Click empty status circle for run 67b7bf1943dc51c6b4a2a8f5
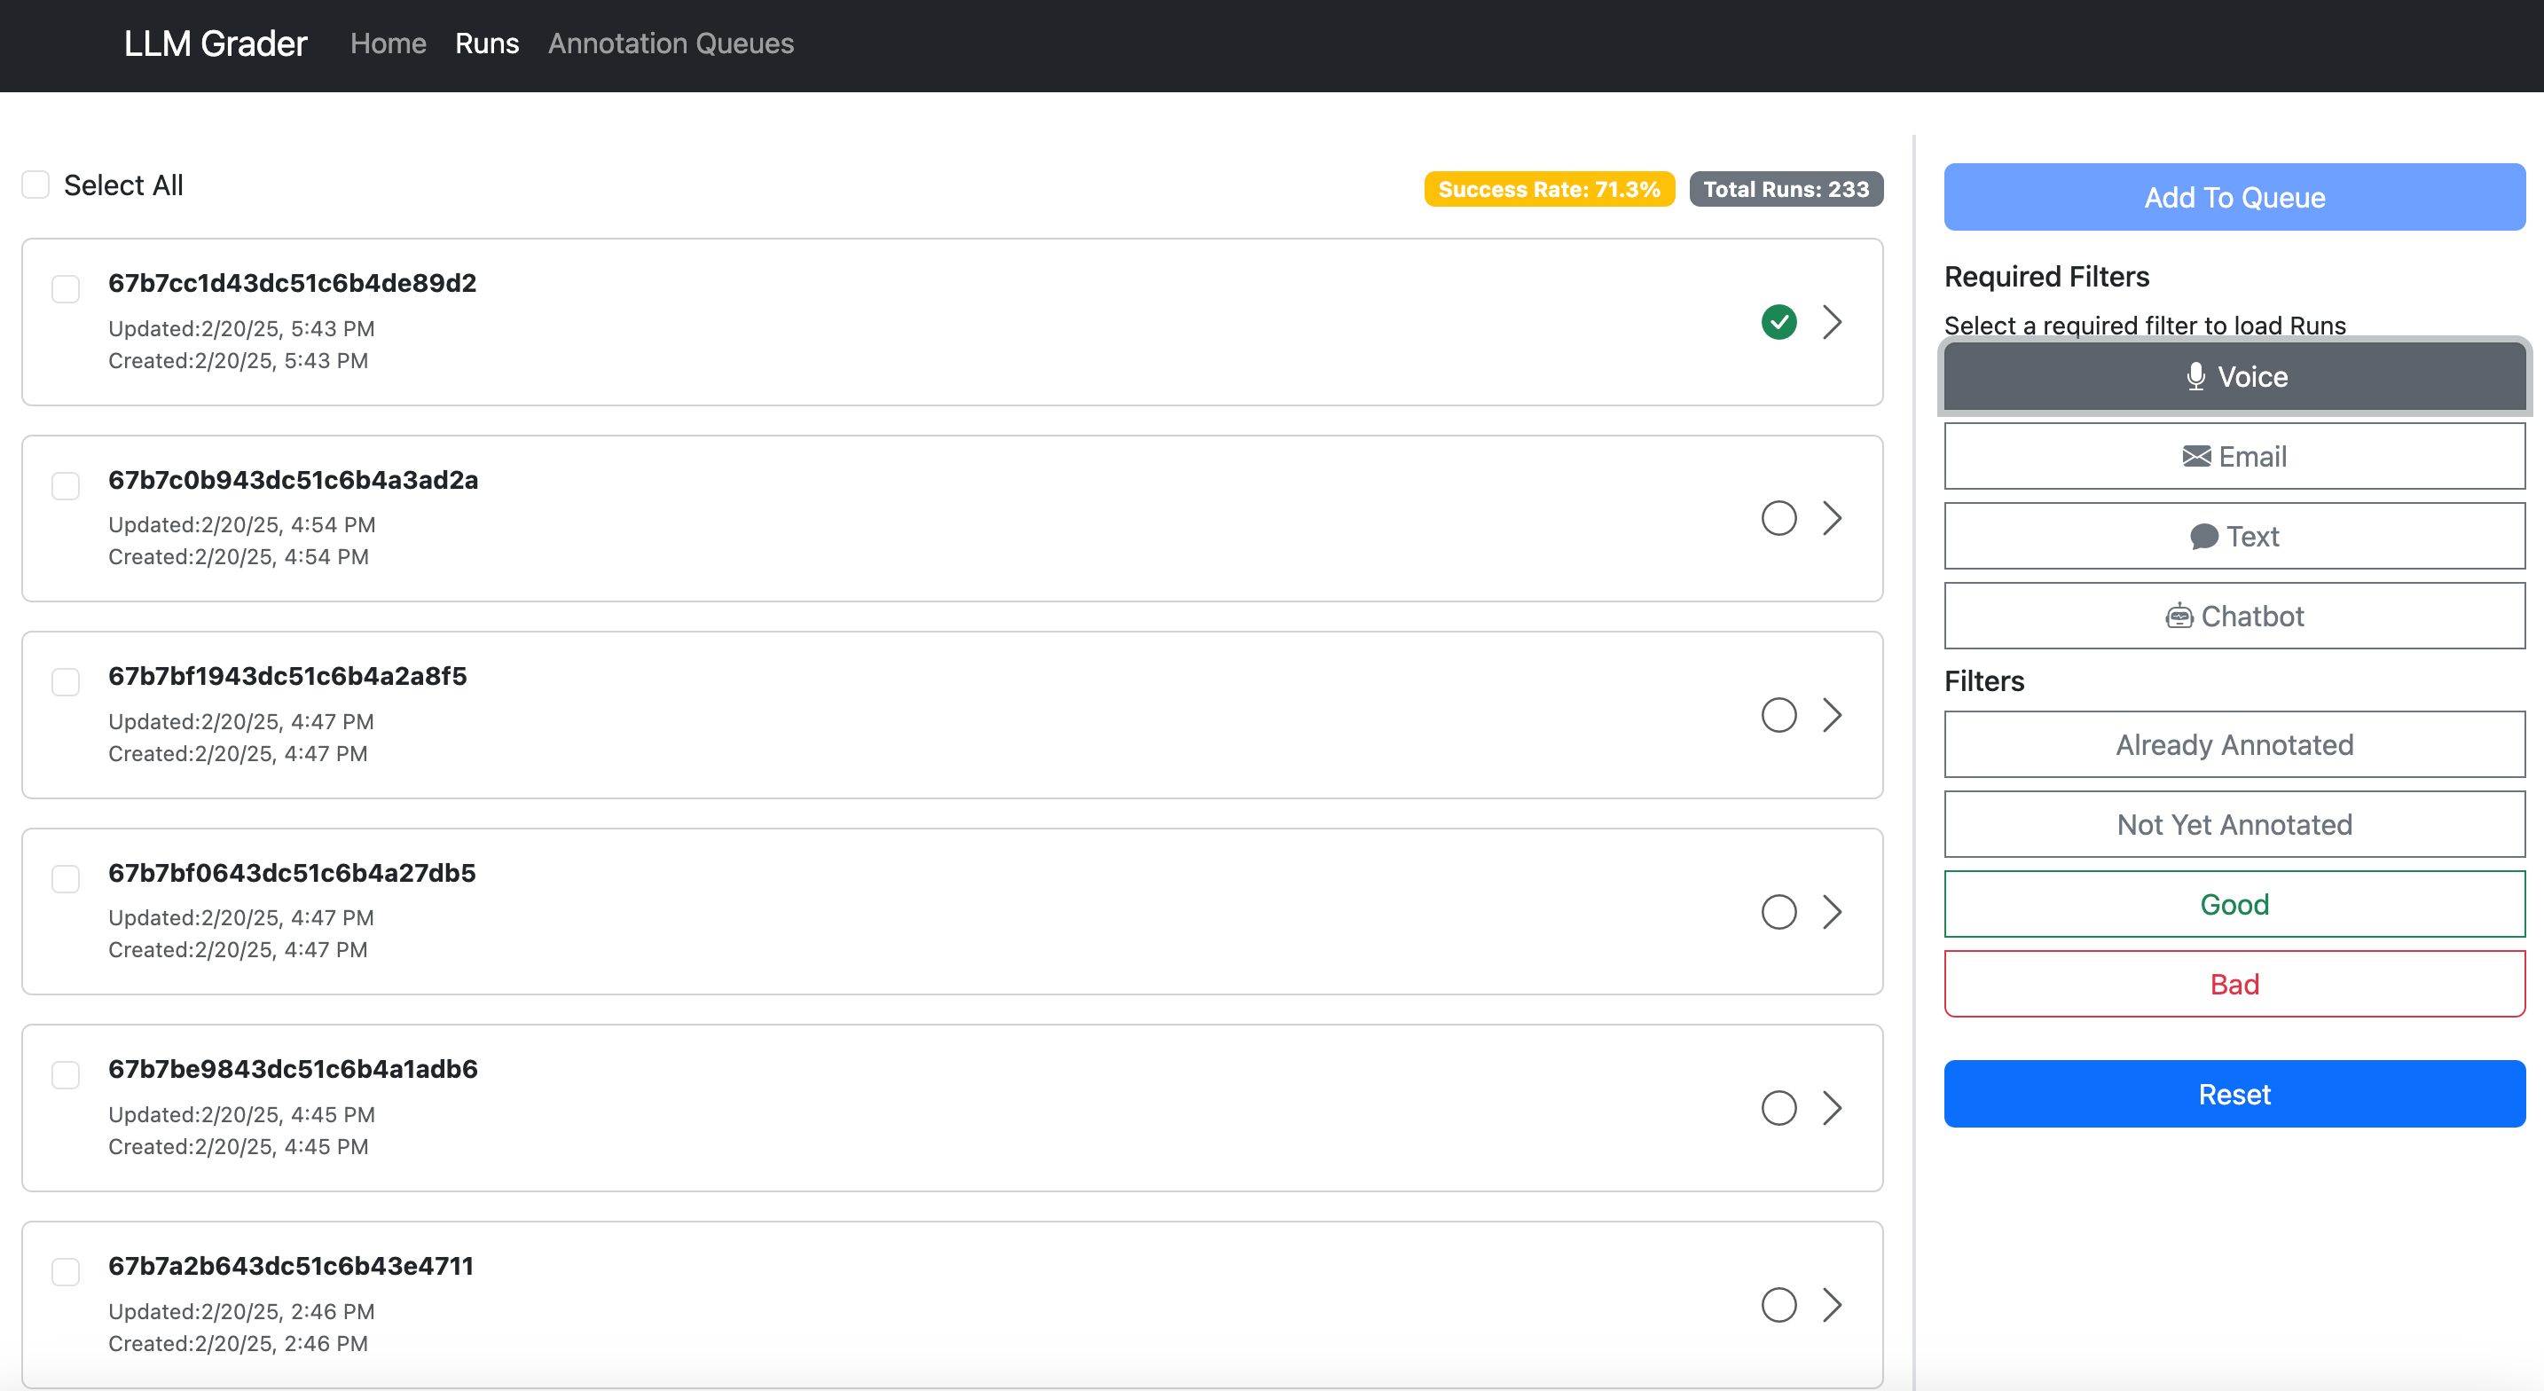The height and width of the screenshot is (1391, 2544). (1778, 715)
